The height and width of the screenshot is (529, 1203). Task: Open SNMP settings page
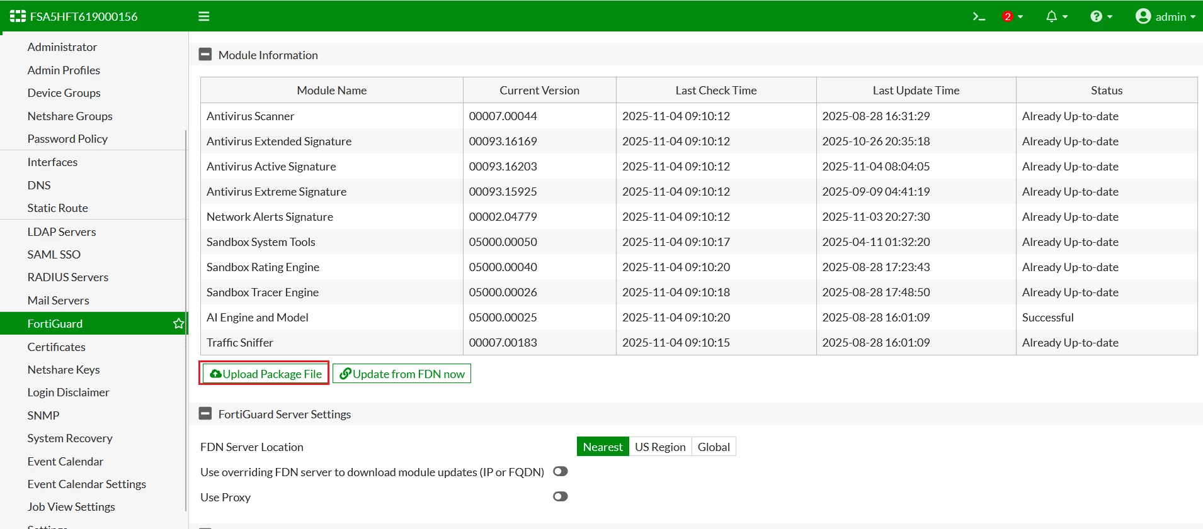pyautogui.click(x=43, y=415)
